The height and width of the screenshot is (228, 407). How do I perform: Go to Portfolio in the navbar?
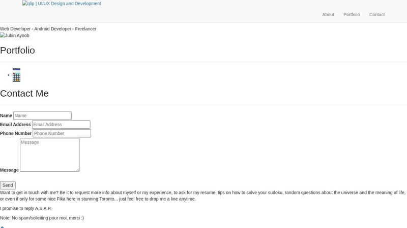pyautogui.click(x=352, y=15)
